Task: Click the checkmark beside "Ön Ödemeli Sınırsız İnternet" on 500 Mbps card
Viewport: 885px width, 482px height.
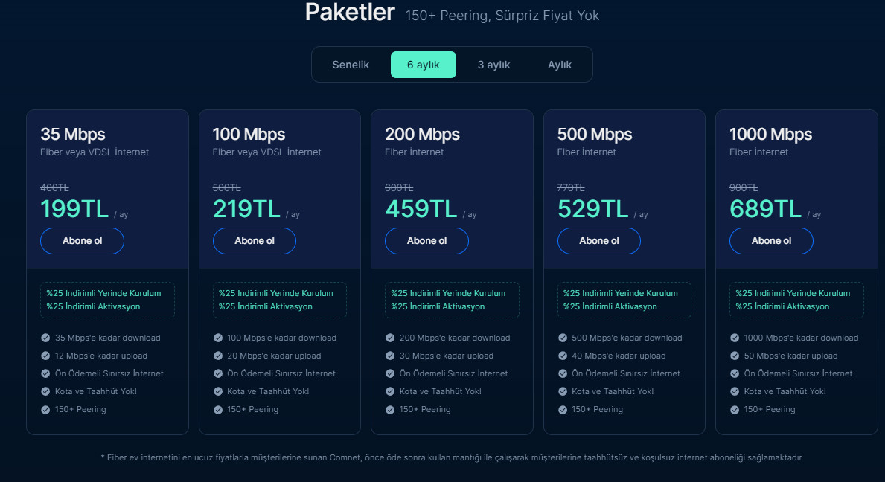Action: pyautogui.click(x=561, y=373)
